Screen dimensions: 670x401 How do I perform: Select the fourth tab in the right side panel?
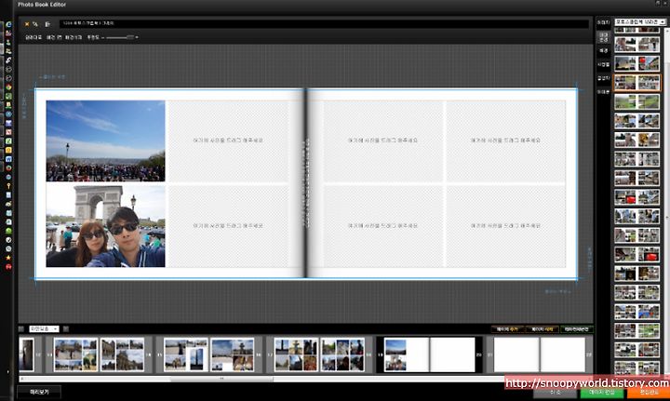tap(603, 64)
